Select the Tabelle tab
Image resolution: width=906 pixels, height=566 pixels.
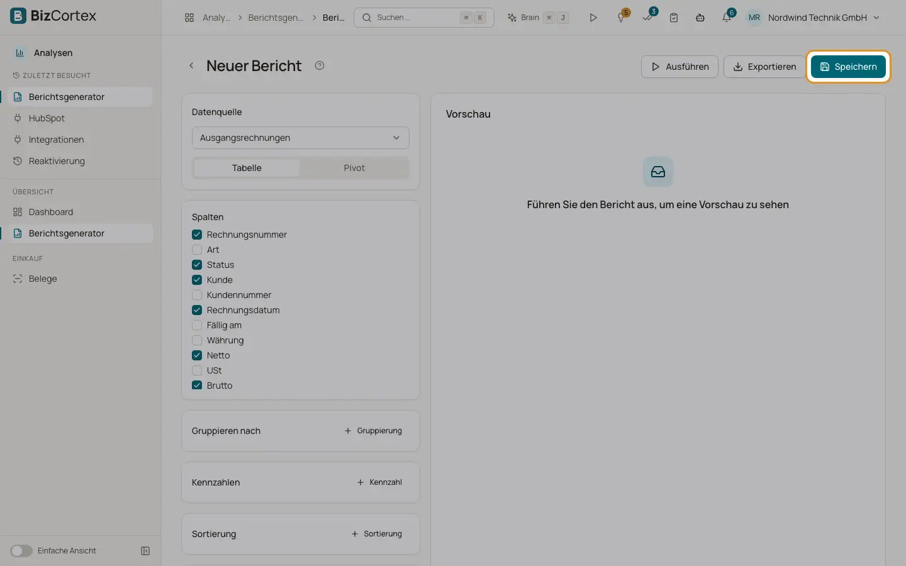tap(247, 168)
